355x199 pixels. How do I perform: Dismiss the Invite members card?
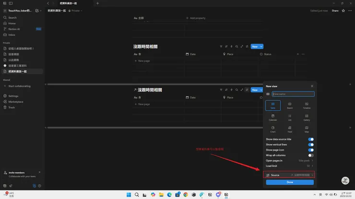tap(39, 172)
